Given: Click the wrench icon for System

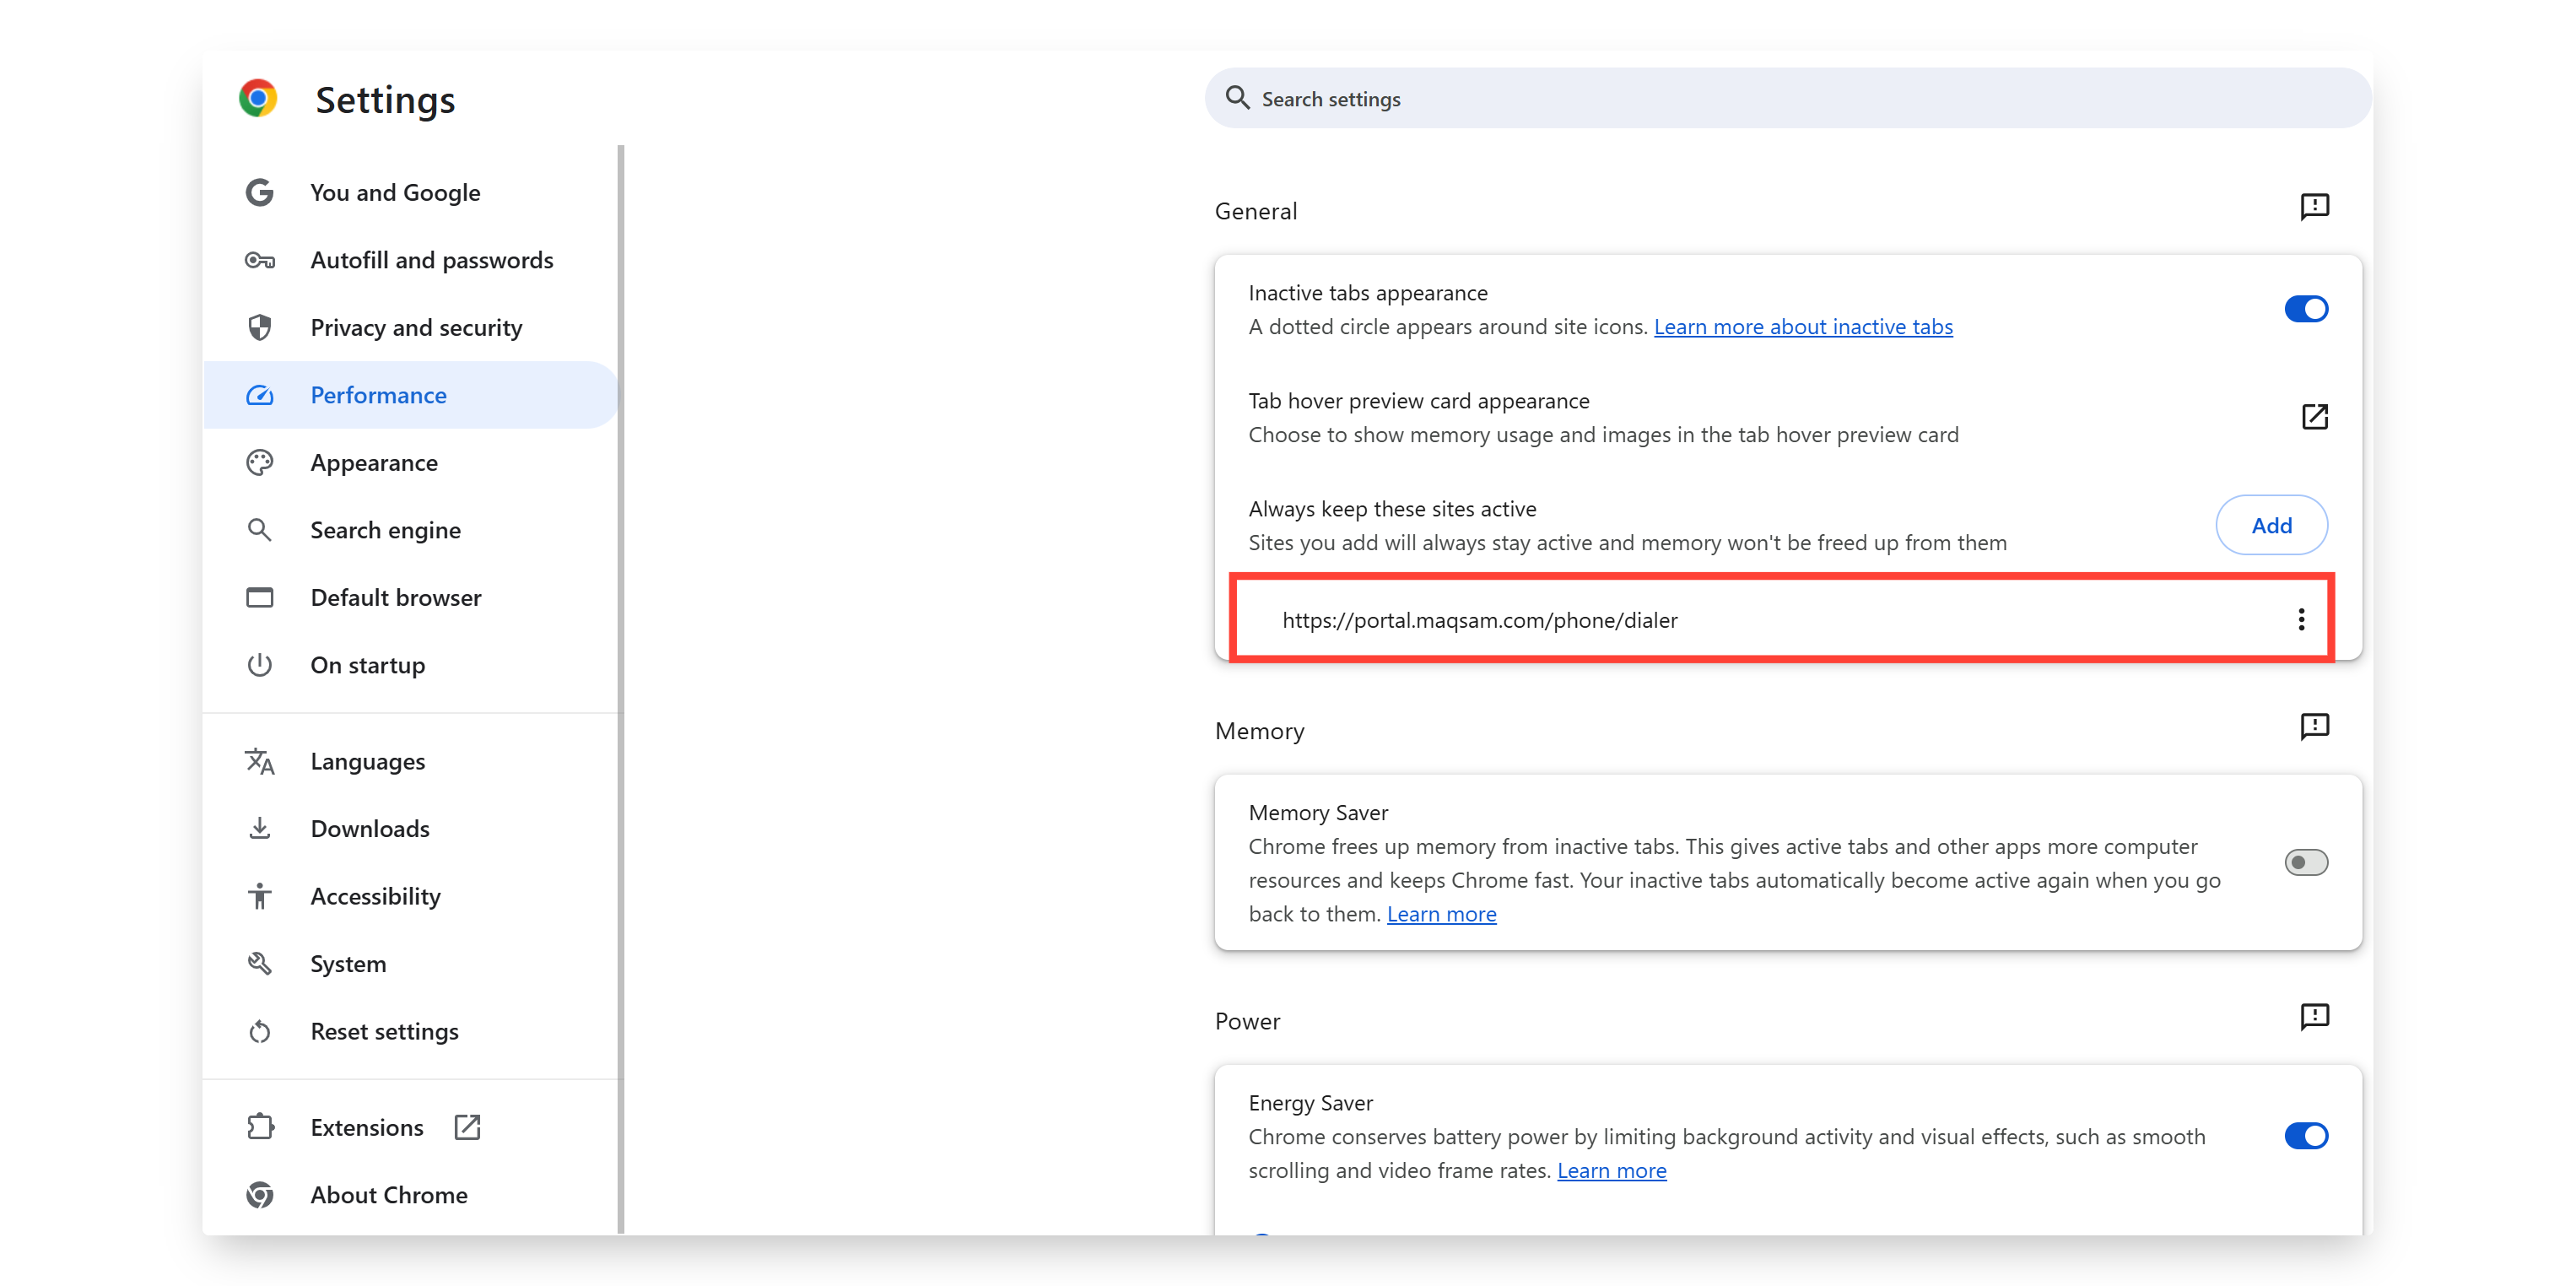Looking at the screenshot, I should tap(260, 963).
